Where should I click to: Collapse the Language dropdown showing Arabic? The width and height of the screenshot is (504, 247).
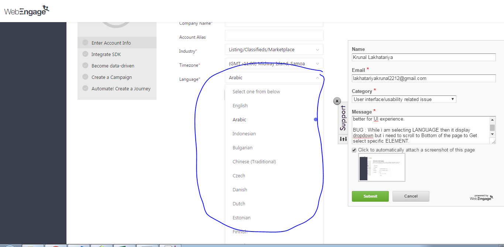pyautogui.click(x=274, y=77)
